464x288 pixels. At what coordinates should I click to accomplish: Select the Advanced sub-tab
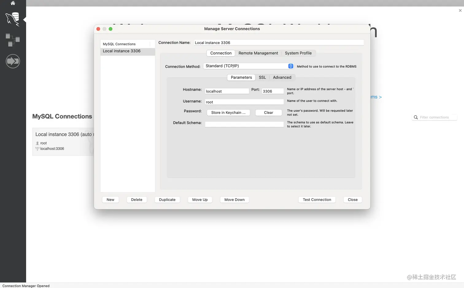pos(282,77)
